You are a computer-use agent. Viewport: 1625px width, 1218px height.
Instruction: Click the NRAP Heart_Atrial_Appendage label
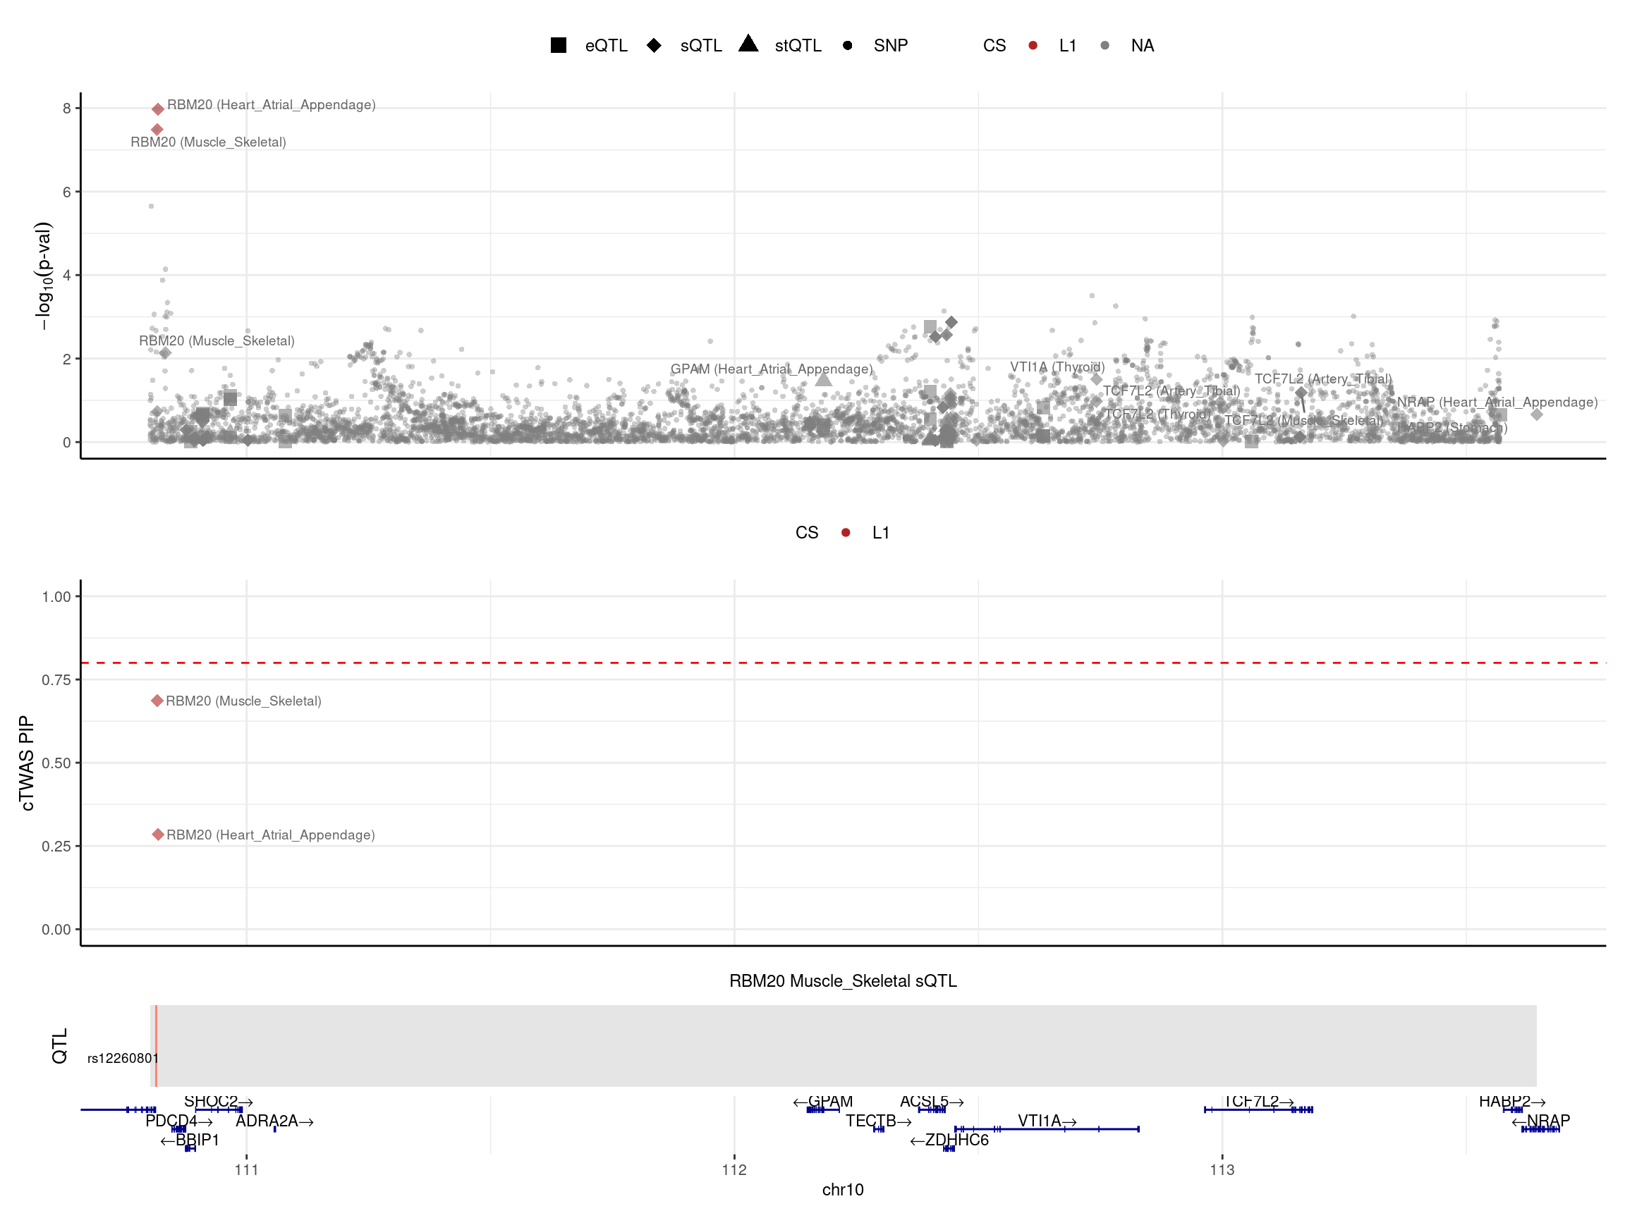[1497, 402]
